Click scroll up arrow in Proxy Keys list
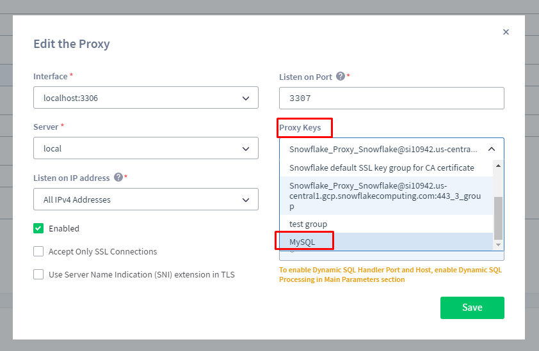 point(498,166)
